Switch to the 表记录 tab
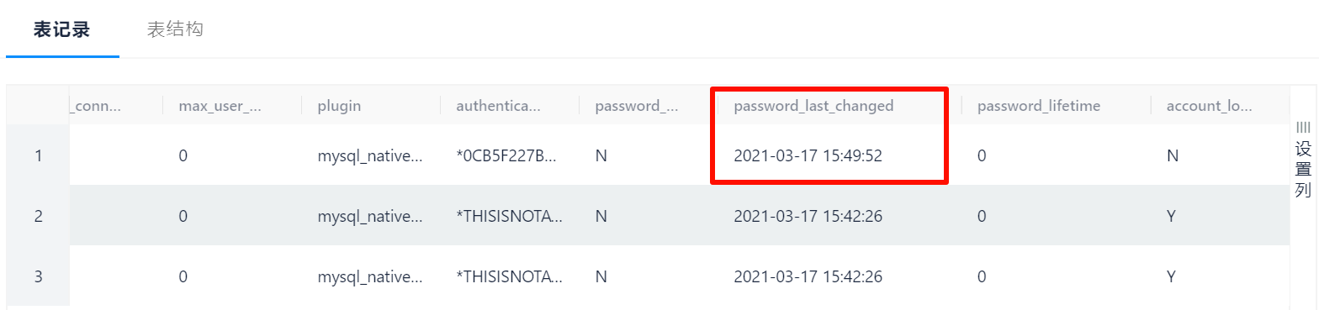Image resolution: width=1319 pixels, height=310 pixels. 61,29
